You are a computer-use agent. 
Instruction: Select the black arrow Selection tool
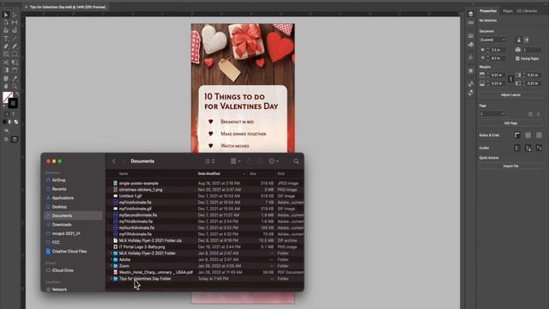point(6,15)
